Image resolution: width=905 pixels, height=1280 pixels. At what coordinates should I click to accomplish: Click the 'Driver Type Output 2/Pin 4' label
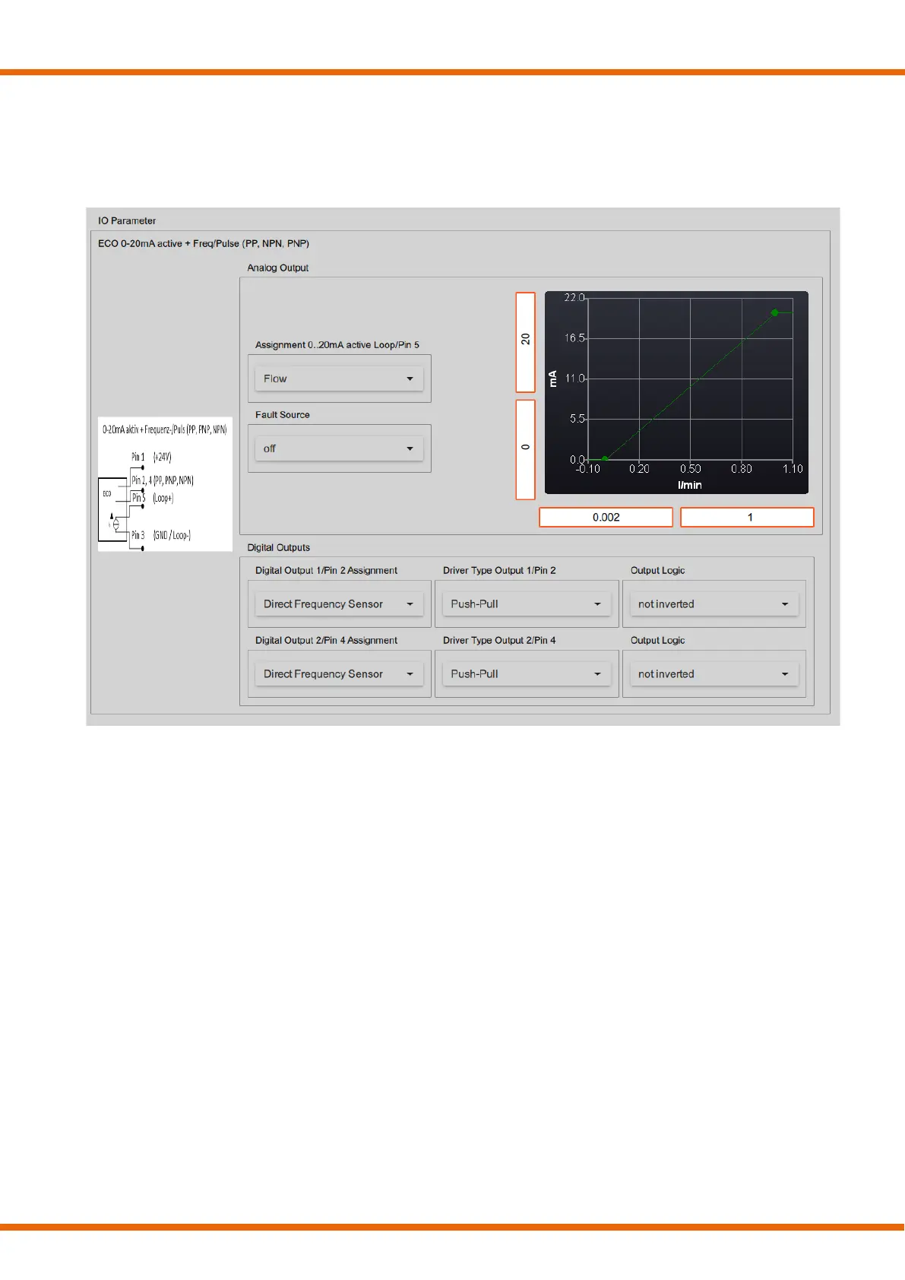(499, 641)
